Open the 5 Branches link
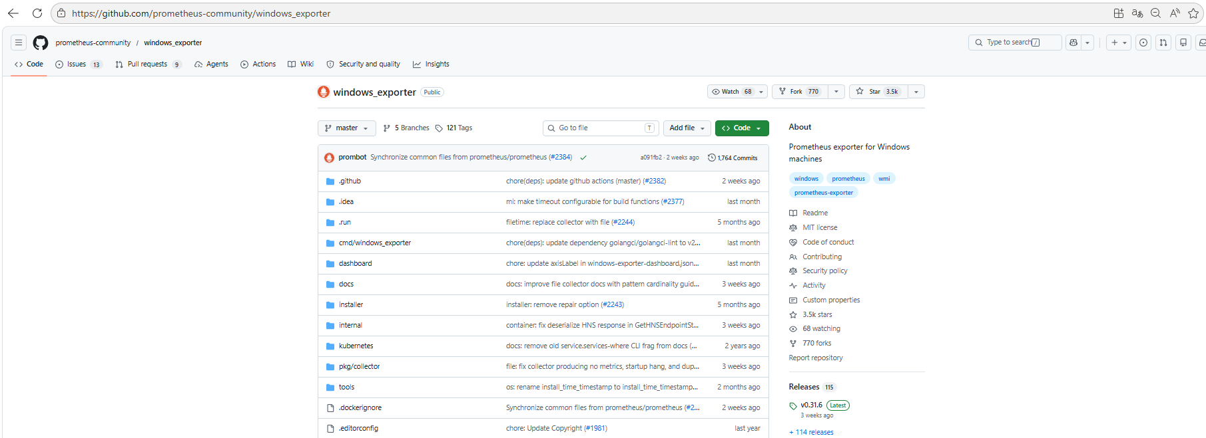This screenshot has height=438, width=1206. click(406, 128)
